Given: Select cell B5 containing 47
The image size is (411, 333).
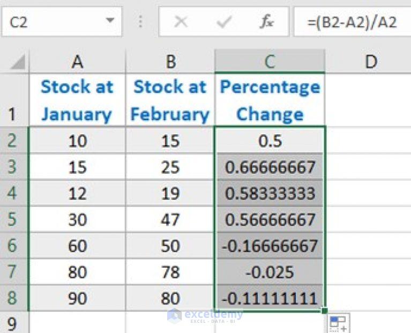Looking at the screenshot, I should click(170, 219).
